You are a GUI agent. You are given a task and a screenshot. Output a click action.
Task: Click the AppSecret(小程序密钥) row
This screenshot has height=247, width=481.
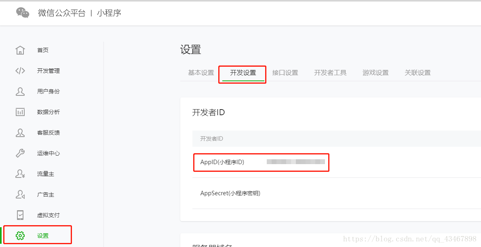tap(231, 193)
